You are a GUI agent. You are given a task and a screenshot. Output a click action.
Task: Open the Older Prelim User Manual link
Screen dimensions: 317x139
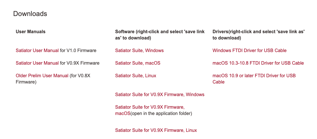pos(42,76)
